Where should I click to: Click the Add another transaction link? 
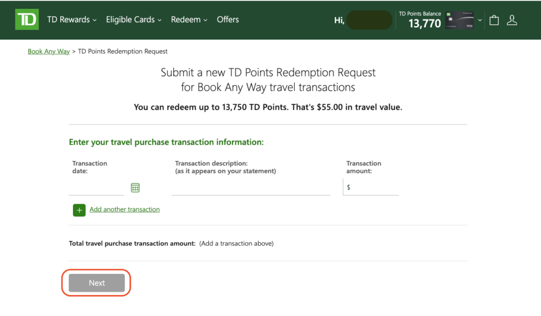[125, 209]
